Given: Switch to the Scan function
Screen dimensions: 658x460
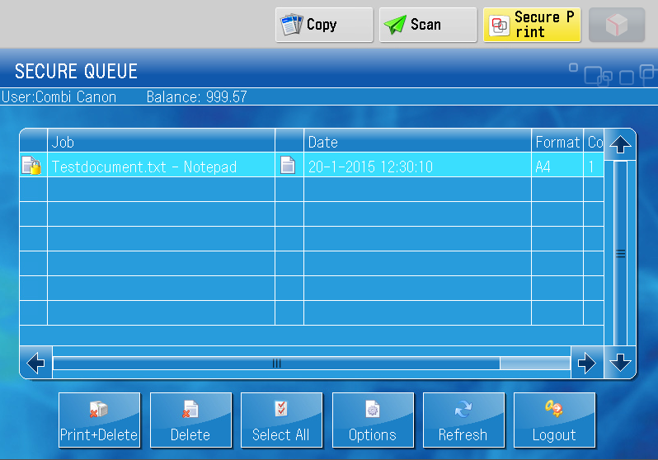Looking at the screenshot, I should pyautogui.click(x=427, y=25).
